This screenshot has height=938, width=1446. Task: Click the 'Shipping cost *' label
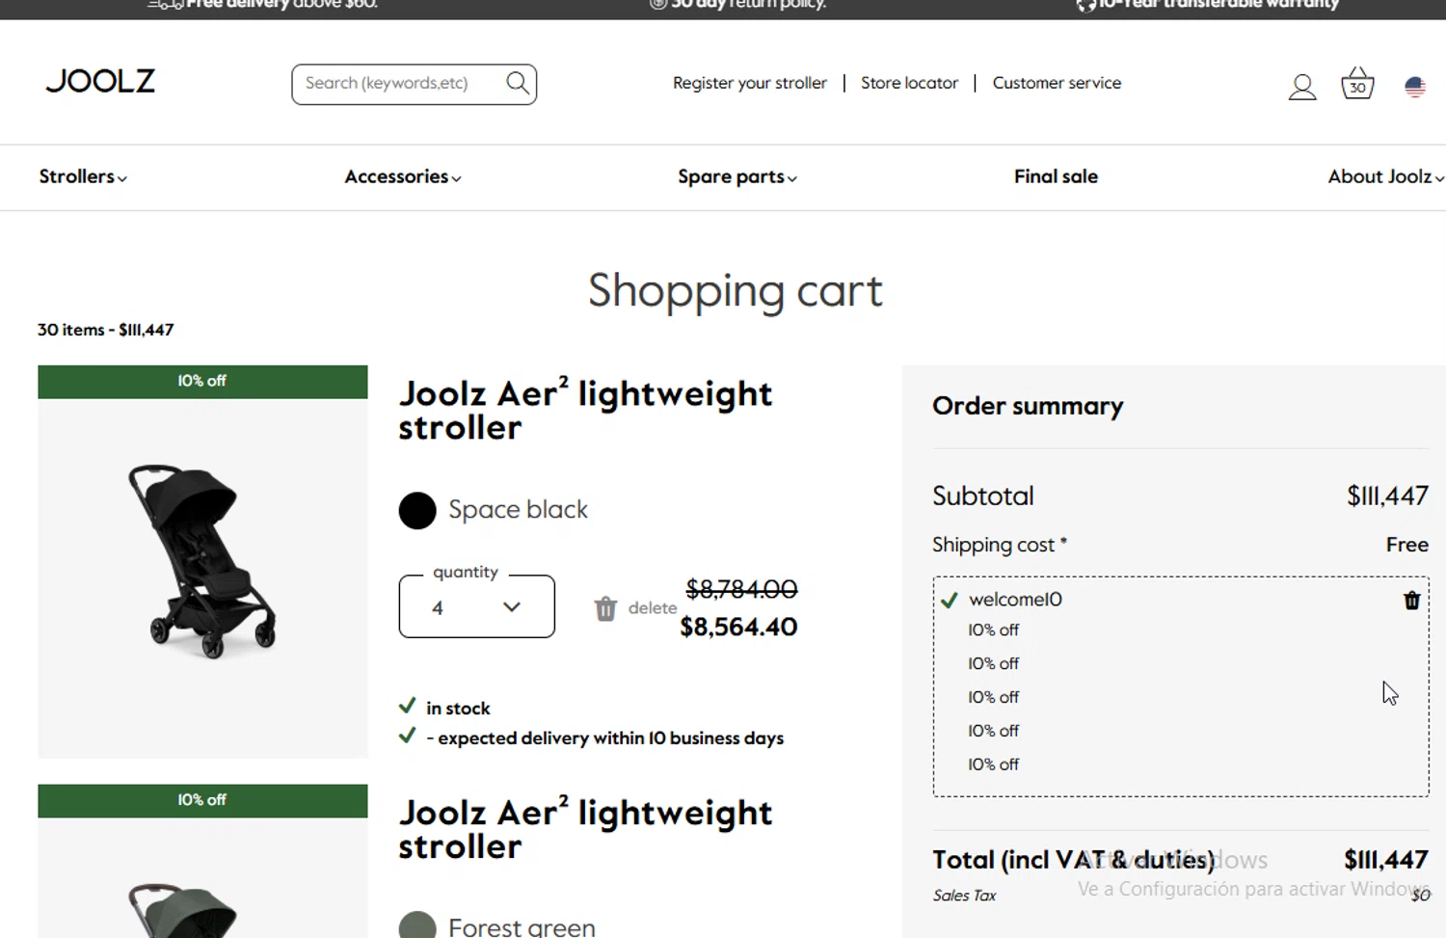(1000, 545)
